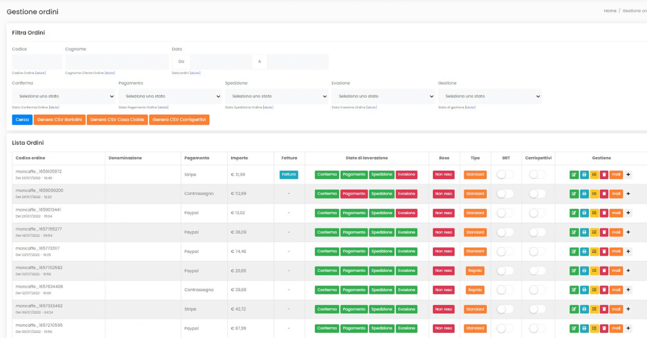The image size is (647, 338).
Task: Print order moncaffe_1659090200
Action: pos(584,194)
